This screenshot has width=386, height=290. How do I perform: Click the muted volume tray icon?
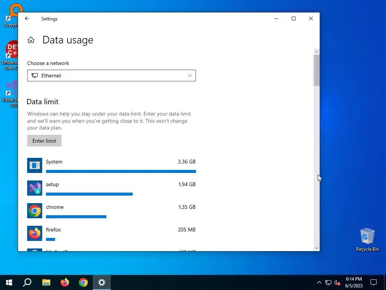click(337, 282)
